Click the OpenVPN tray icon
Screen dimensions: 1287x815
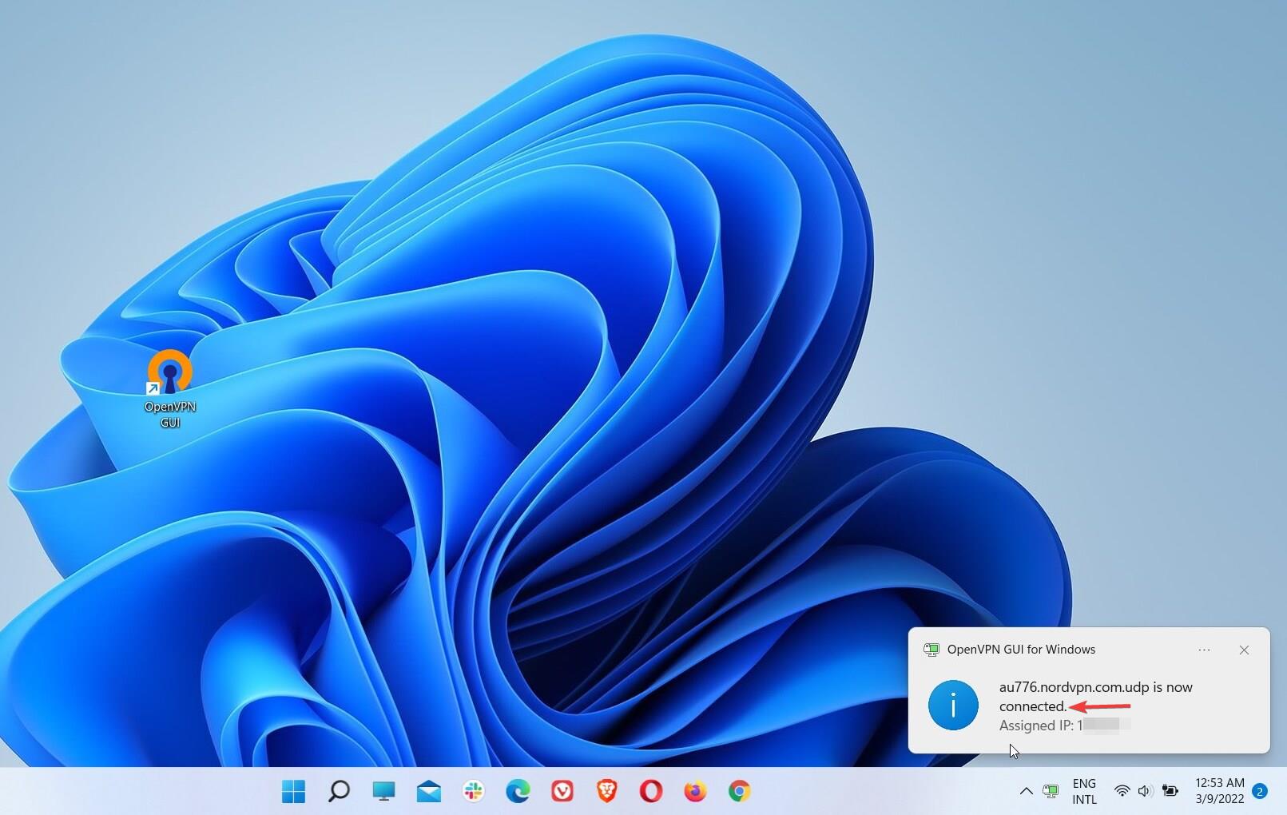pyautogui.click(x=1051, y=791)
